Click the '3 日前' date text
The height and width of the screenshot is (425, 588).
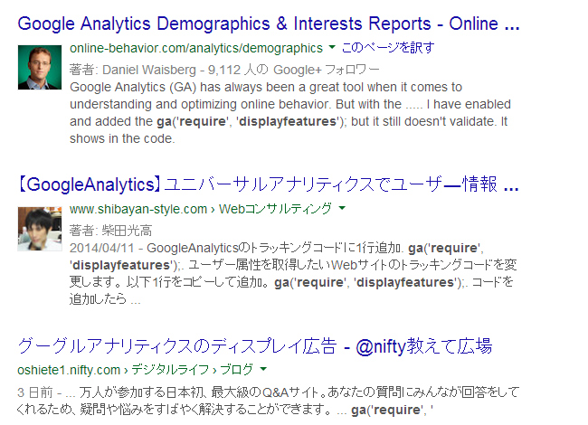point(35,392)
